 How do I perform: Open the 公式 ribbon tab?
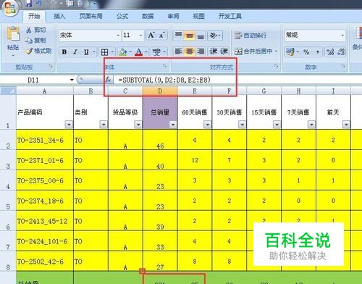(122, 16)
